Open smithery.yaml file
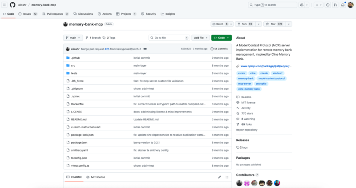Viewport: 356px width, 188px height. (x=79, y=150)
